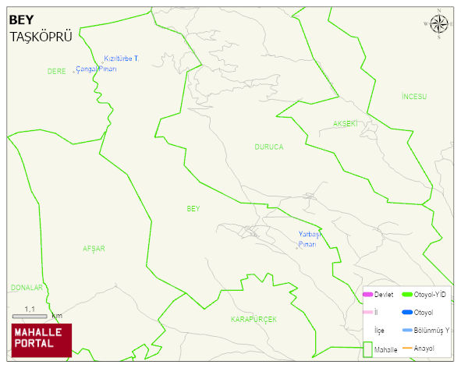Click the Otoyol-YİD green legend swatch
The width and height of the screenshot is (461, 368).
pyautogui.click(x=407, y=294)
